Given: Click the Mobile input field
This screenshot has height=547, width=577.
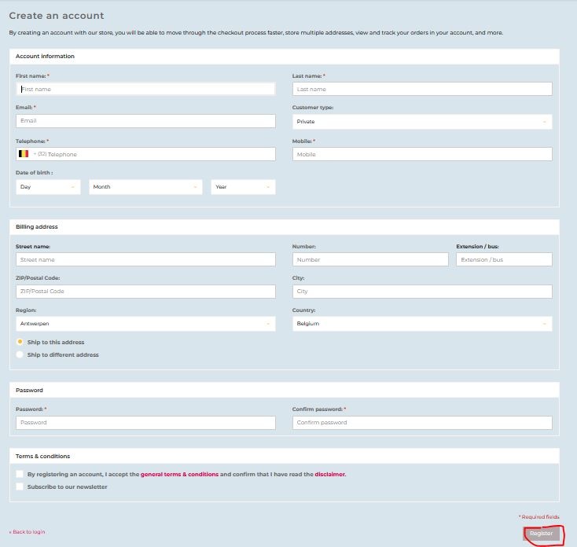Looking at the screenshot, I should 422,154.
